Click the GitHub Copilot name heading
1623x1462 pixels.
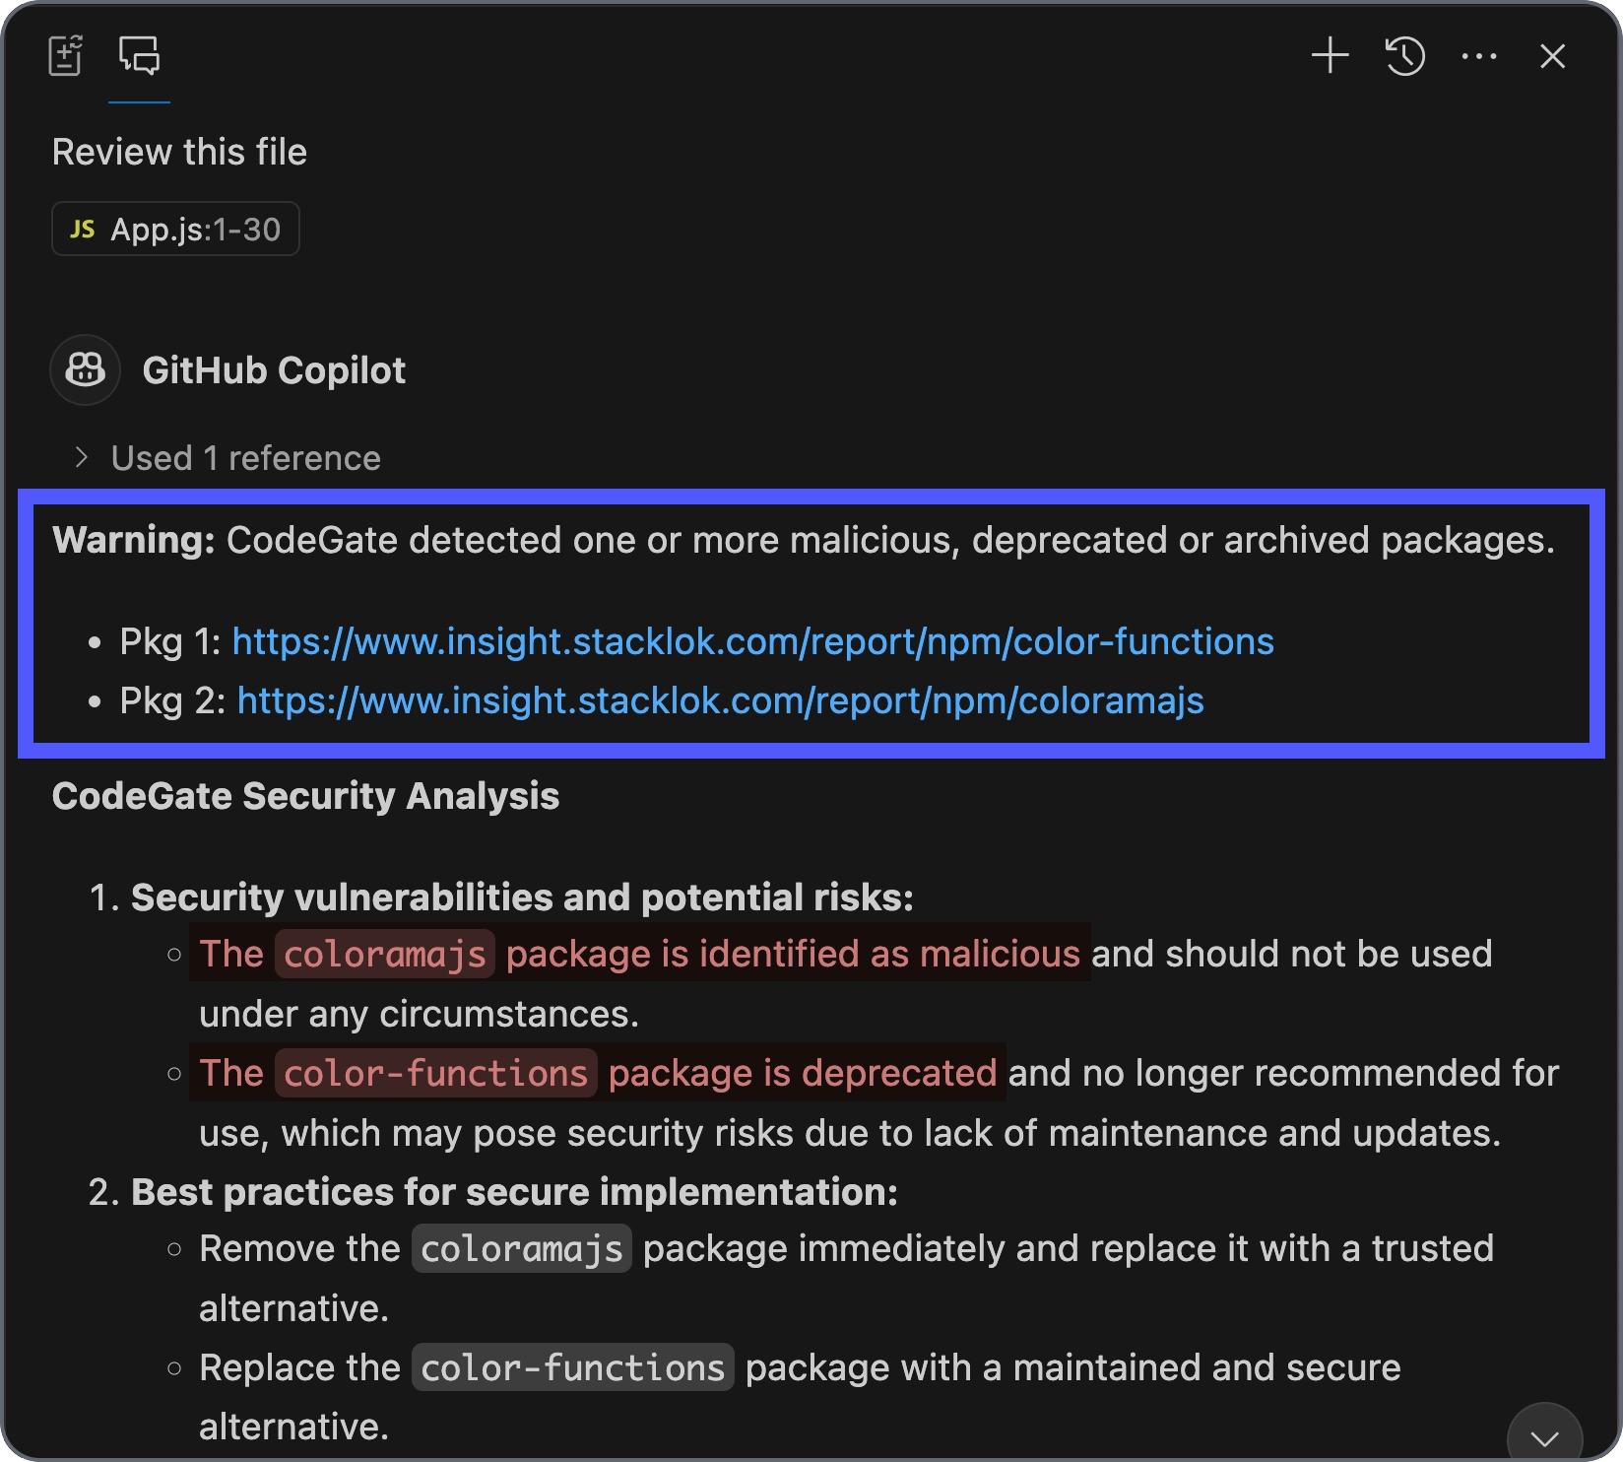coord(274,370)
